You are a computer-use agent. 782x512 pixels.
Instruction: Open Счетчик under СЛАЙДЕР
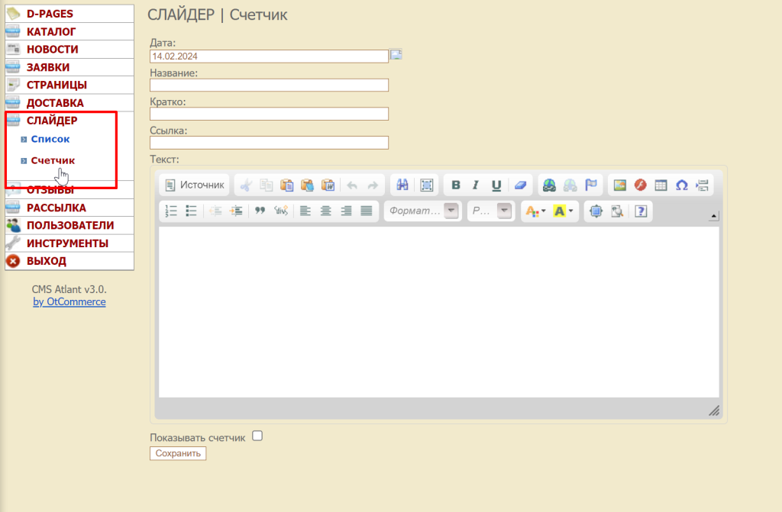(x=53, y=160)
